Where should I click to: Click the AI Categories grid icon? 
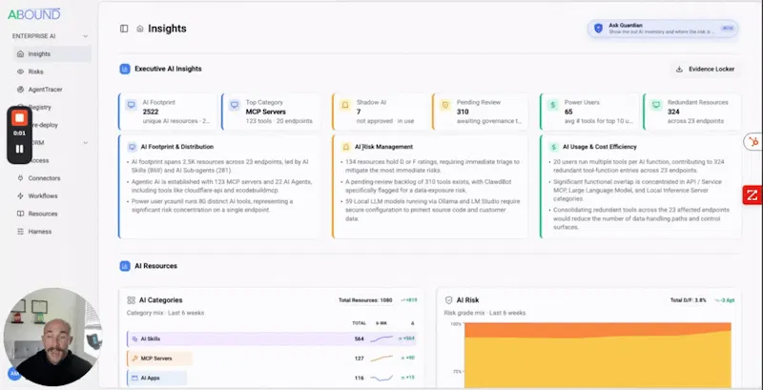(x=131, y=300)
